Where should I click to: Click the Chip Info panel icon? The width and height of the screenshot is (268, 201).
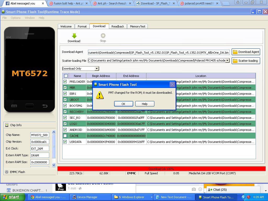(7, 125)
